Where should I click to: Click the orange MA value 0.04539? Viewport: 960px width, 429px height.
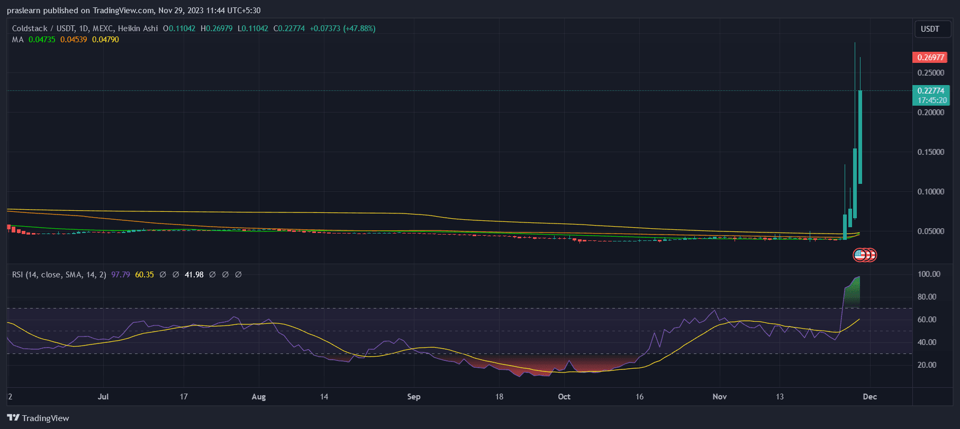coord(74,40)
